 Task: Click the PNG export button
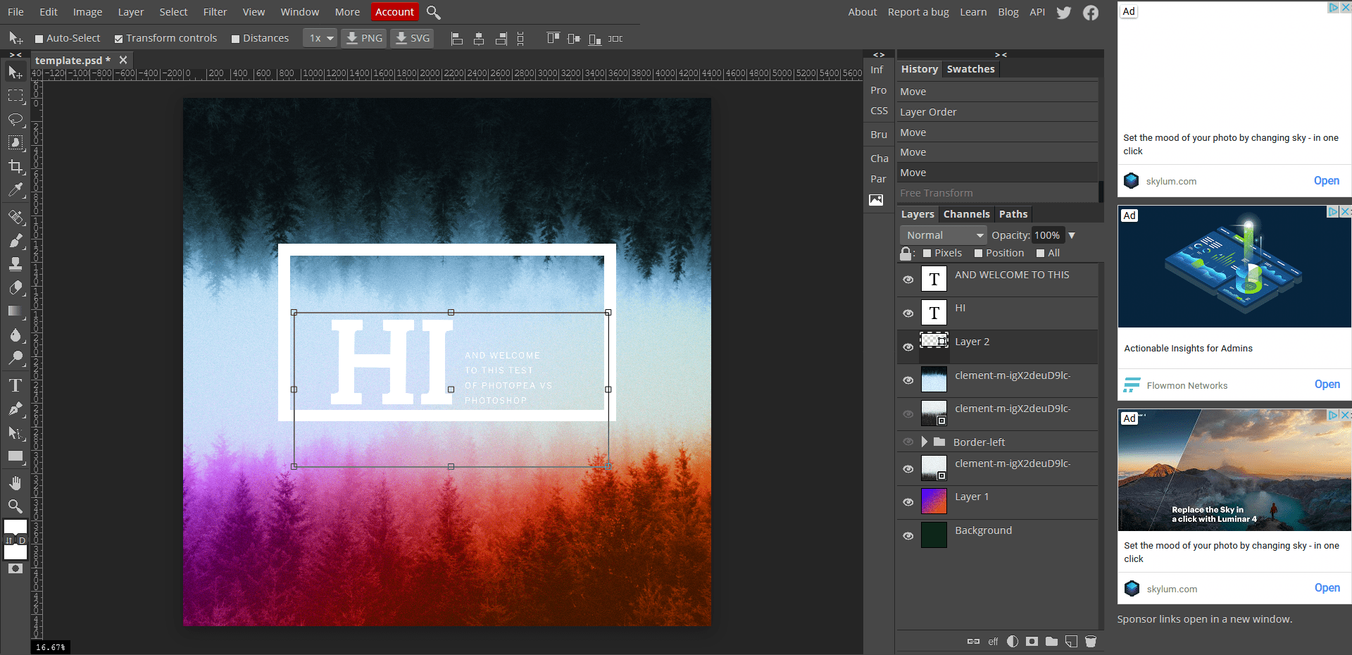point(363,38)
